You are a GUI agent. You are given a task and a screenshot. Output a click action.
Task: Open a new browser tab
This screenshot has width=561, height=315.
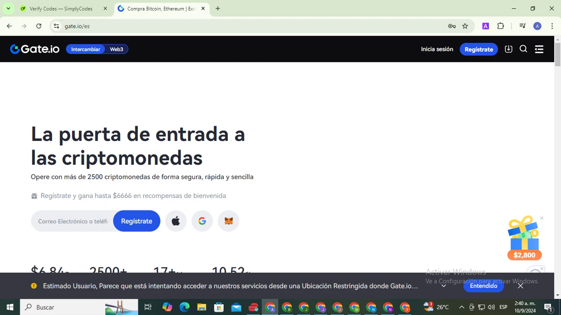tap(218, 9)
